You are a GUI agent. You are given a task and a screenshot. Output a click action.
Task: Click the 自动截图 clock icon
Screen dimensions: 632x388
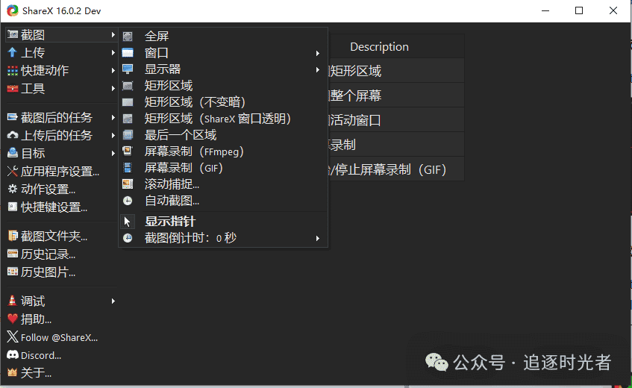point(128,201)
